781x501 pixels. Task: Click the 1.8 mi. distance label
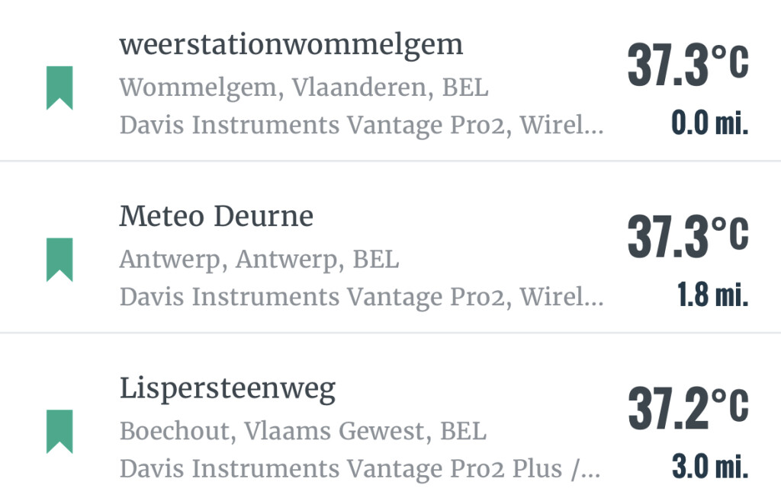(712, 295)
